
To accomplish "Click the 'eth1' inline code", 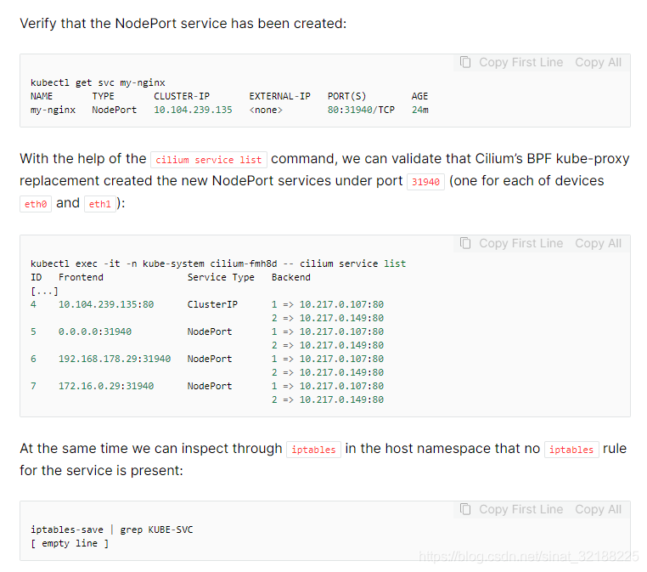I will pyautogui.click(x=100, y=204).
